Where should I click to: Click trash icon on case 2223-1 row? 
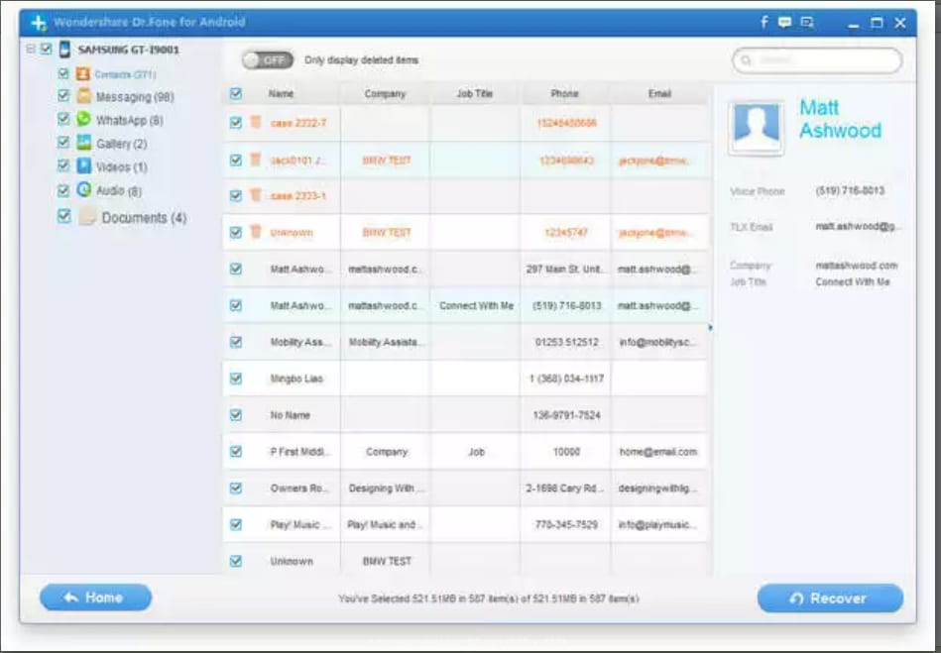coord(256,195)
